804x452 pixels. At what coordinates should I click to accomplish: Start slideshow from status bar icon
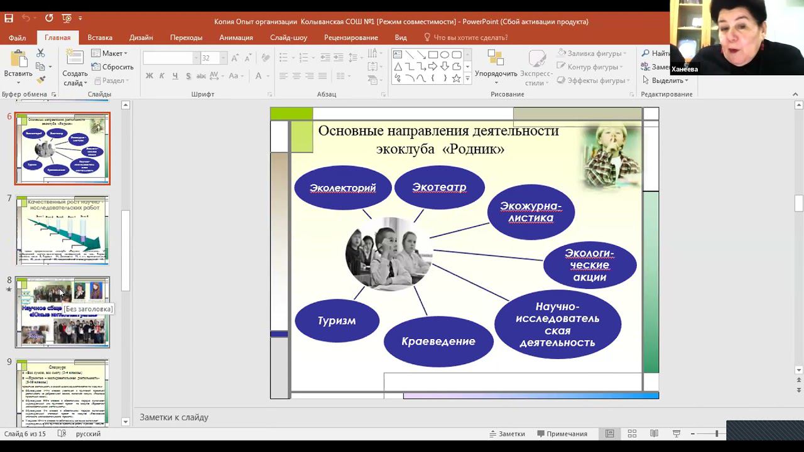(676, 434)
